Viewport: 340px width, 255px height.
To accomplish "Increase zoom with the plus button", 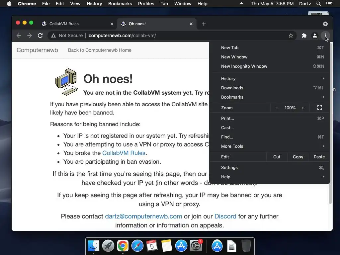I will pos(303,108).
